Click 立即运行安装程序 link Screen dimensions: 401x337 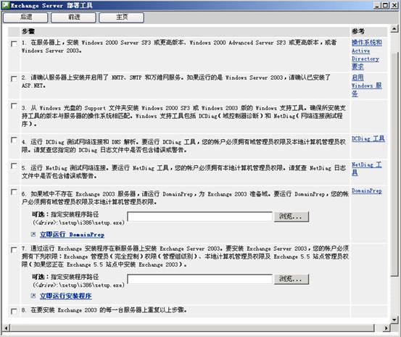pyautogui.click(x=66, y=296)
